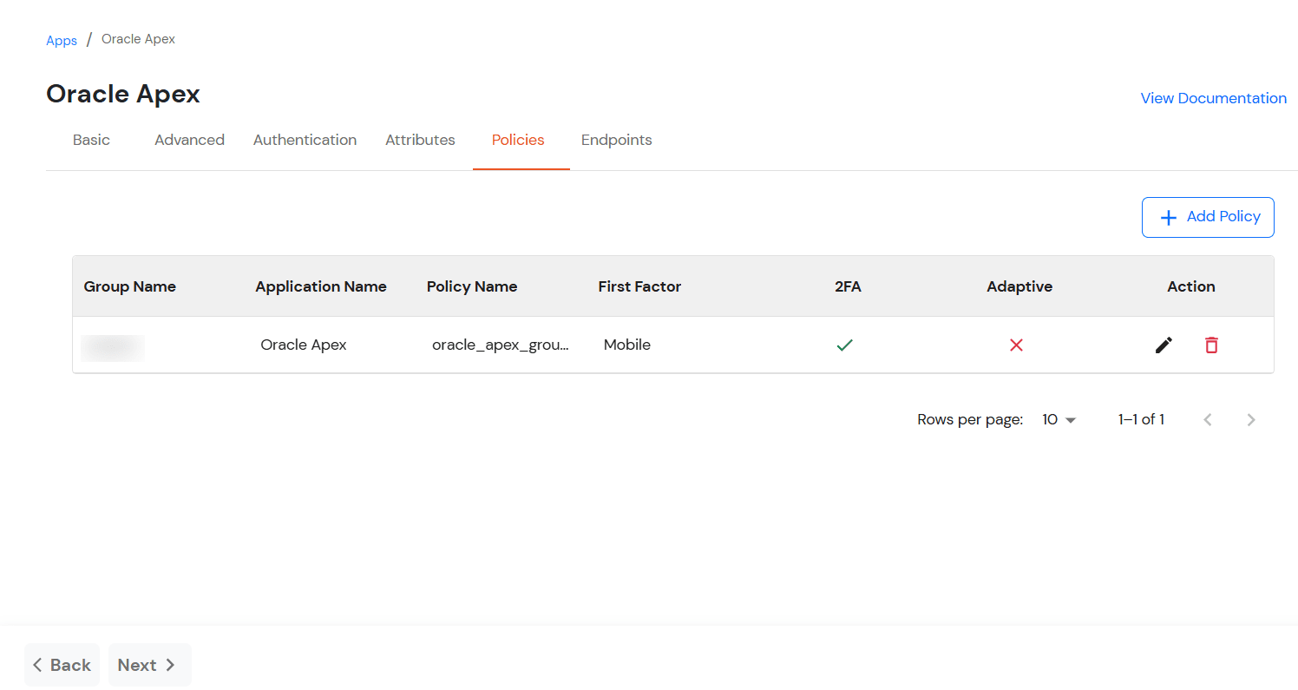This screenshot has height=690, width=1298.
Task: Click the blurred group name cell
Action: click(113, 346)
